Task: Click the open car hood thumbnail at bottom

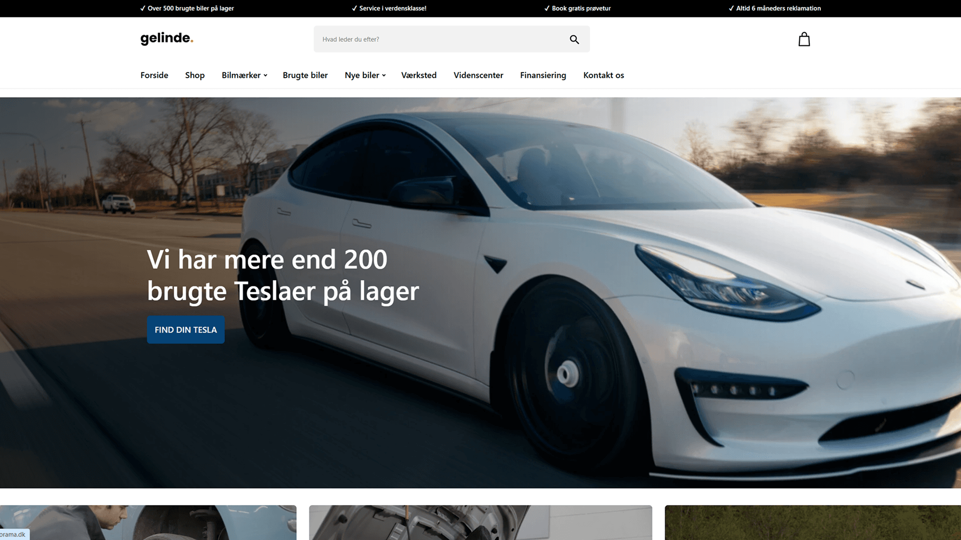Action: [480, 522]
